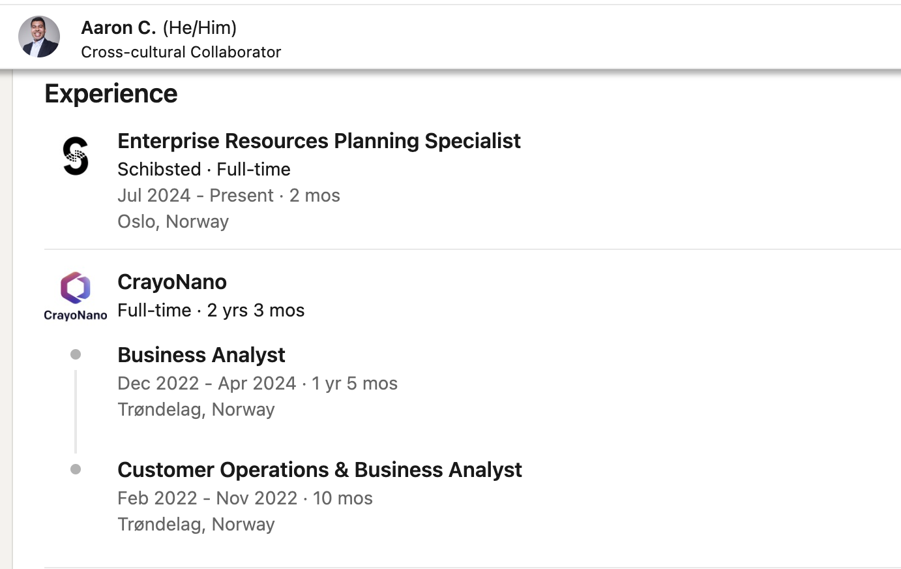Select the Business Analyst role title
Screen dimensions: 901x569
coord(201,355)
